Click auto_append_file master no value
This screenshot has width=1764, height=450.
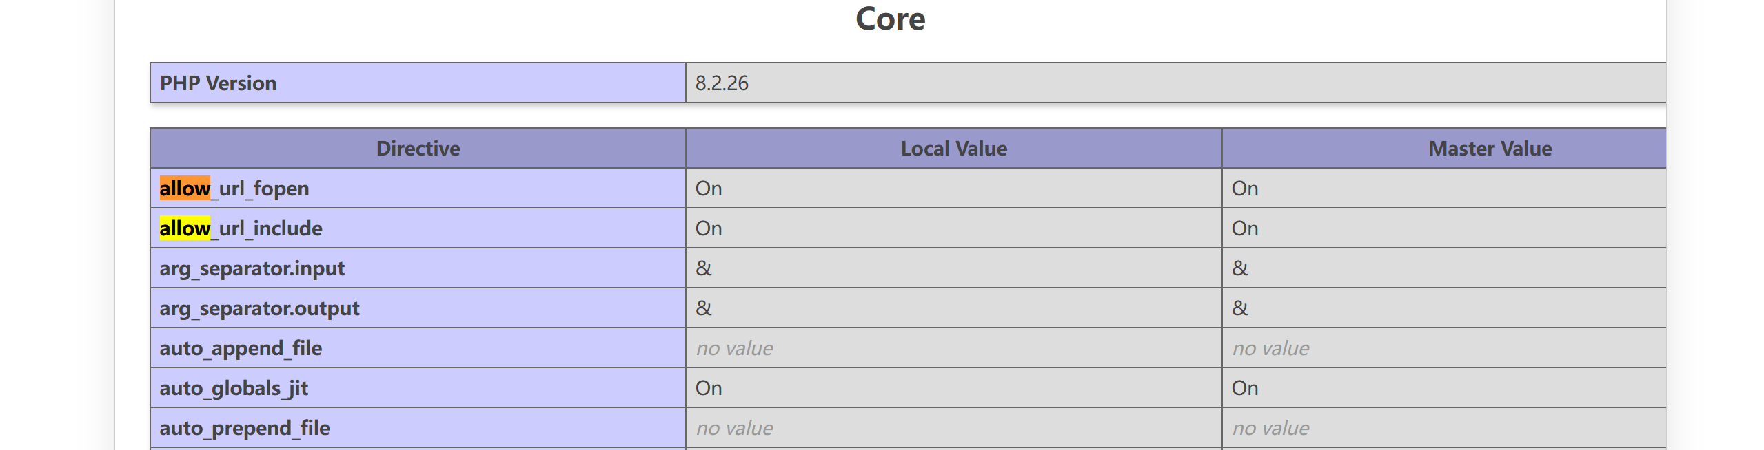[1270, 348]
